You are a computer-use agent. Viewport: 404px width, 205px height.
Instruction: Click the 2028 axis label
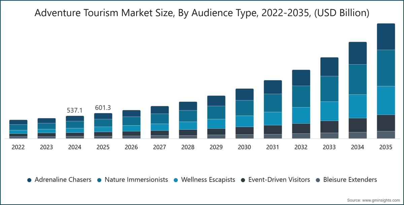point(188,147)
